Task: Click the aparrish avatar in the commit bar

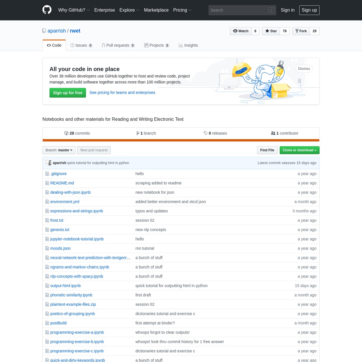Action: pos(48,163)
